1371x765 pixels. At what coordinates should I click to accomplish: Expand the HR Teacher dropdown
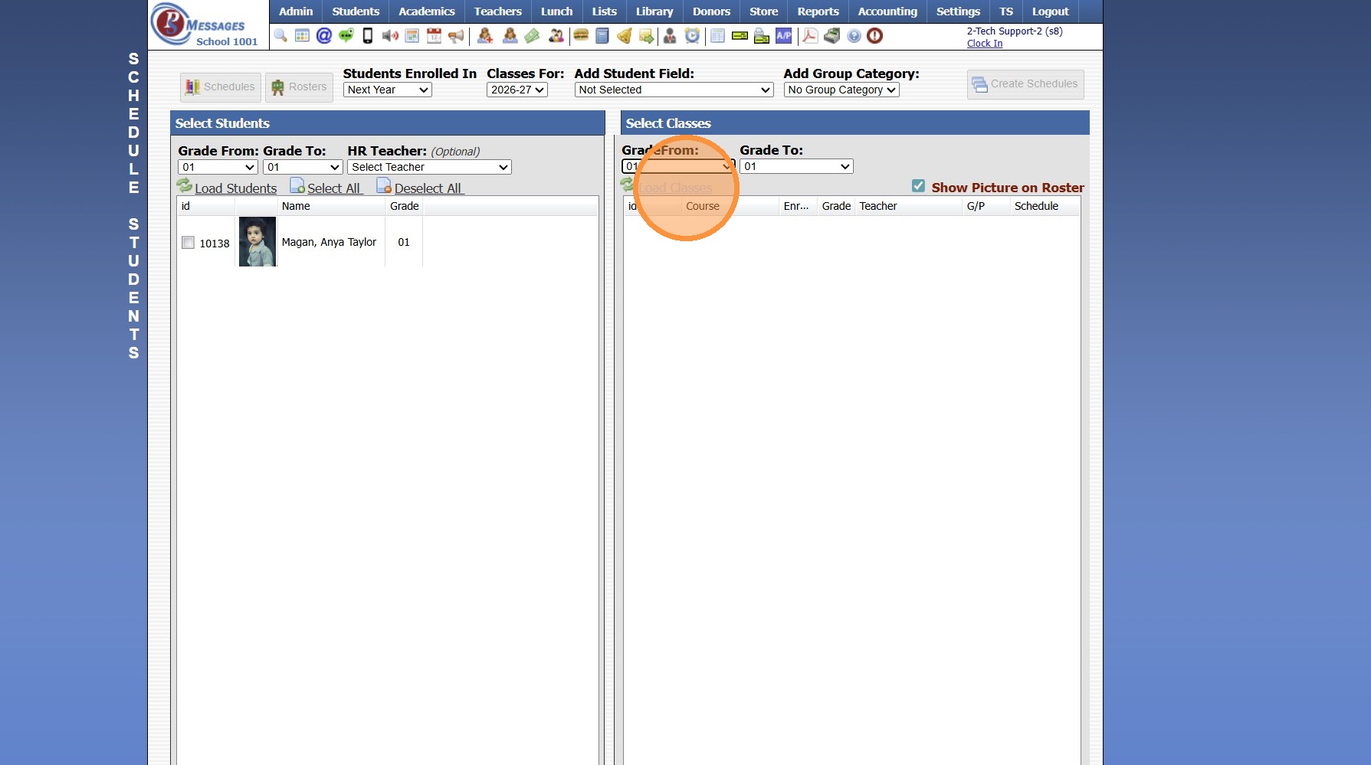[x=429, y=167]
